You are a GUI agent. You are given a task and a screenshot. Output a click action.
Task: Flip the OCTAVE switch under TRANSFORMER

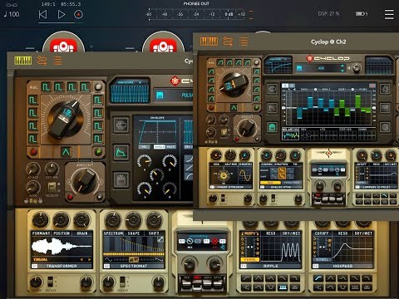click(51, 281)
